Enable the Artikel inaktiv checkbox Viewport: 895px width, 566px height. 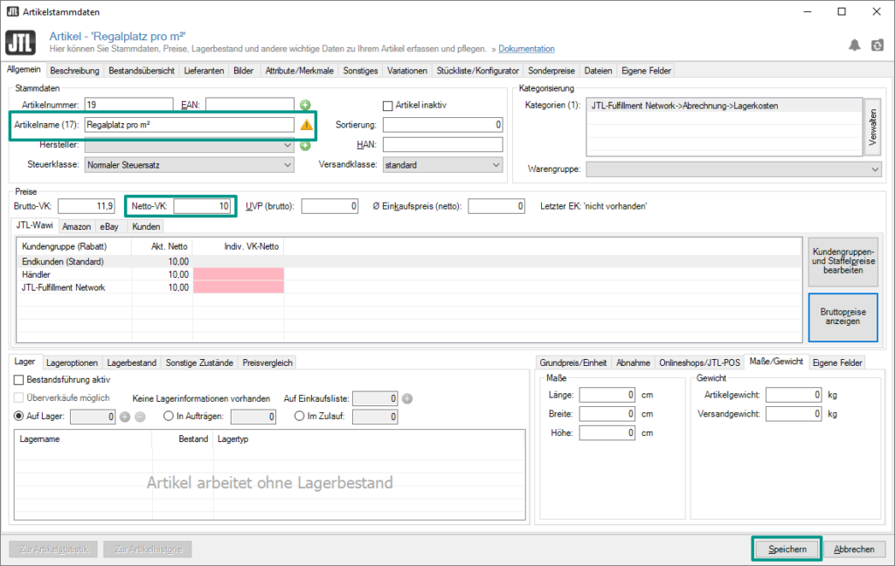[x=390, y=105]
